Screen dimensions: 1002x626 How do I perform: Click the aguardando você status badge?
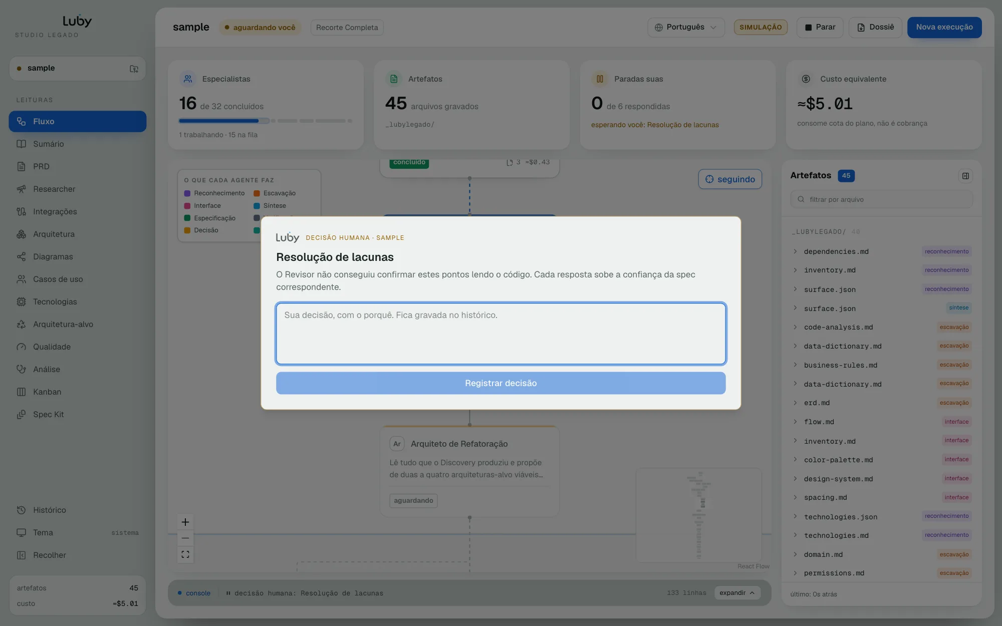[x=260, y=28]
